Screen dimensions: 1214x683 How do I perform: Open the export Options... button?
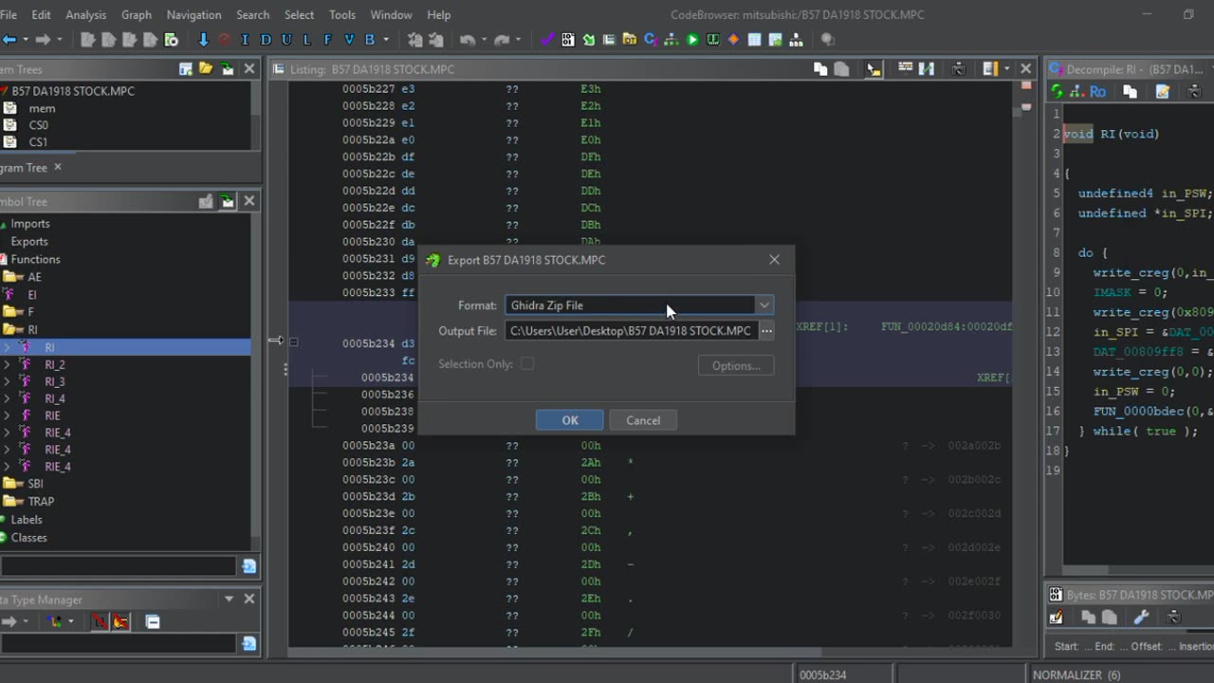click(x=736, y=365)
